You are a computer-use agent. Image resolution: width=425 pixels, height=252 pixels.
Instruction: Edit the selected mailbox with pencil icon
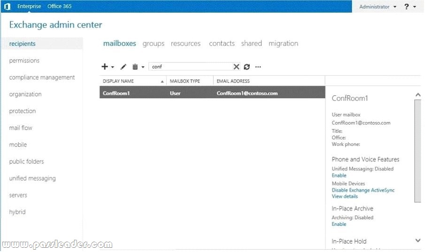tap(124, 67)
